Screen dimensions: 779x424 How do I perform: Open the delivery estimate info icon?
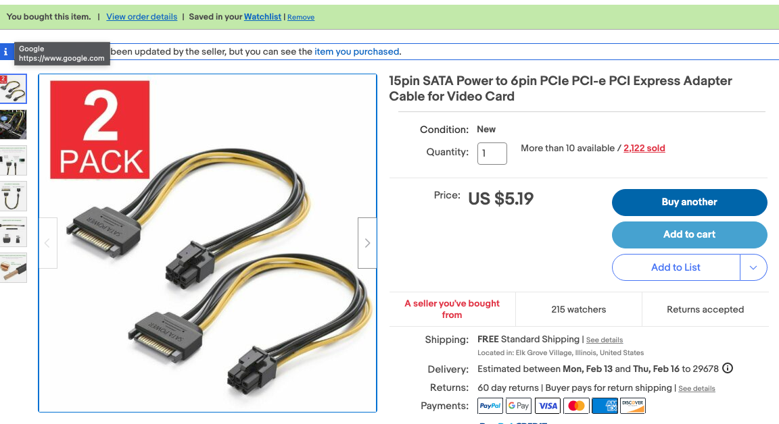point(728,369)
